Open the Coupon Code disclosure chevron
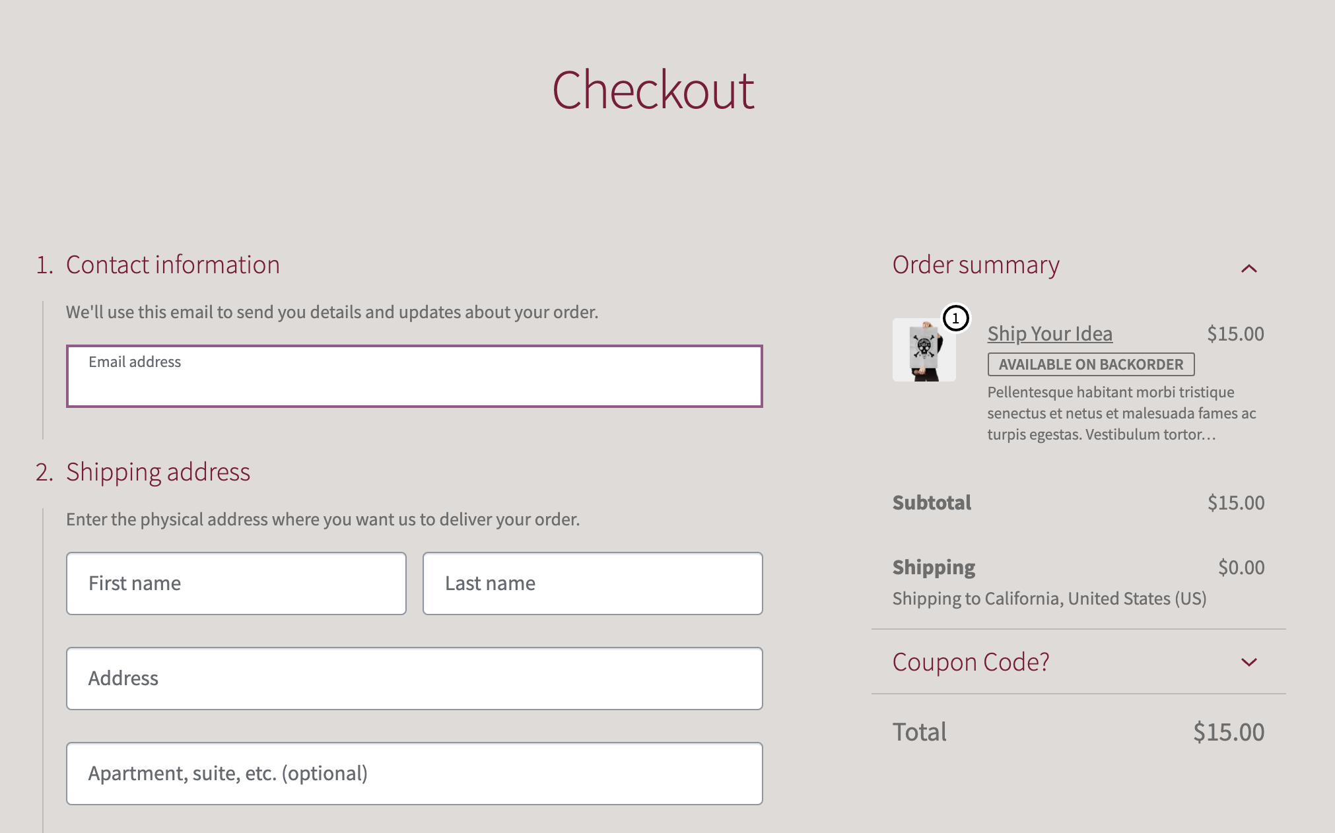 click(x=1249, y=663)
